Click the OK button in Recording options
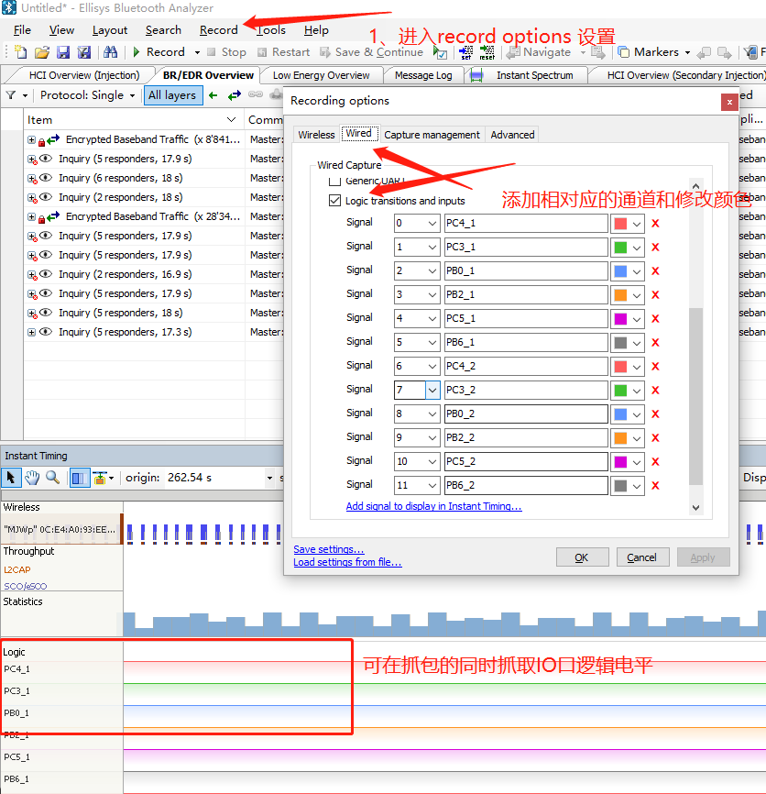 coord(582,557)
